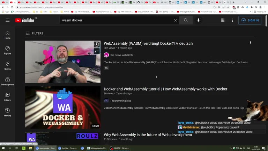Open Chrome tab search dropdown
The height and width of the screenshot is (151, 268).
pos(245,2)
